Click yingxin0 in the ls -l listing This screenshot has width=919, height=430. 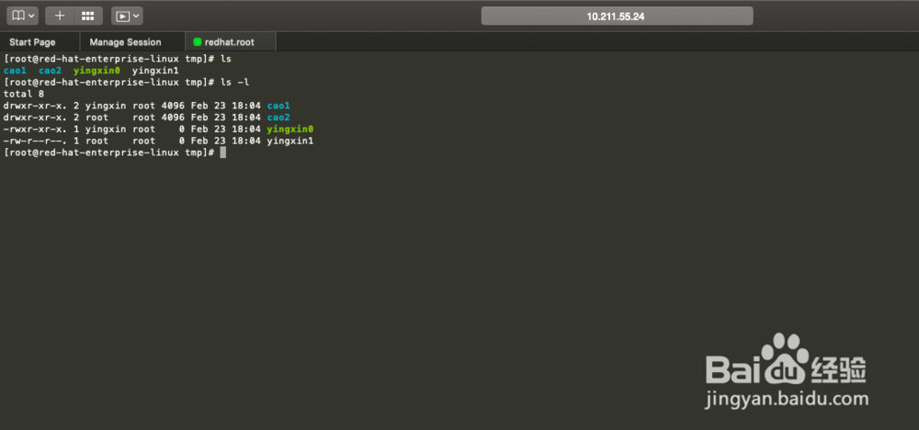tap(290, 130)
